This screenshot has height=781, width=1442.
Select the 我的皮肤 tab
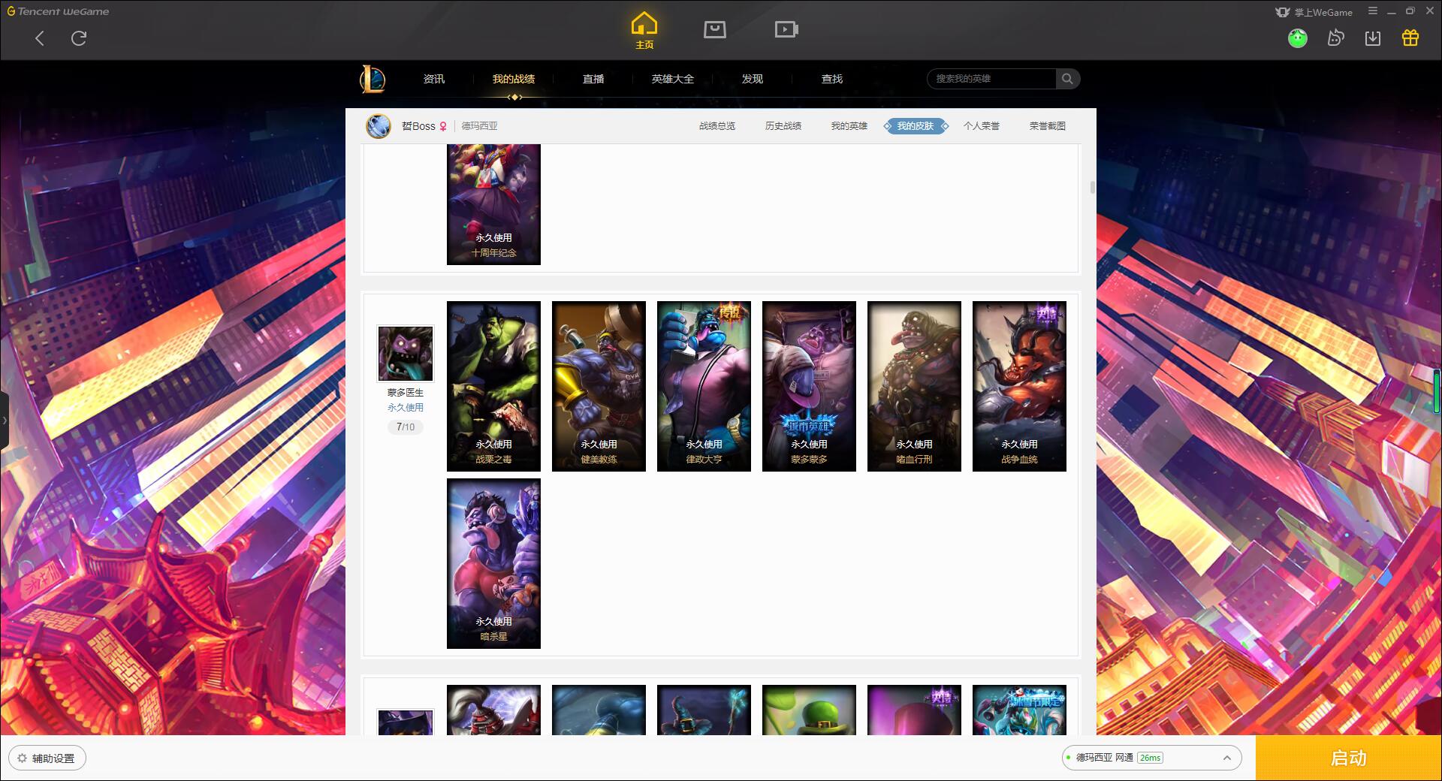(916, 126)
